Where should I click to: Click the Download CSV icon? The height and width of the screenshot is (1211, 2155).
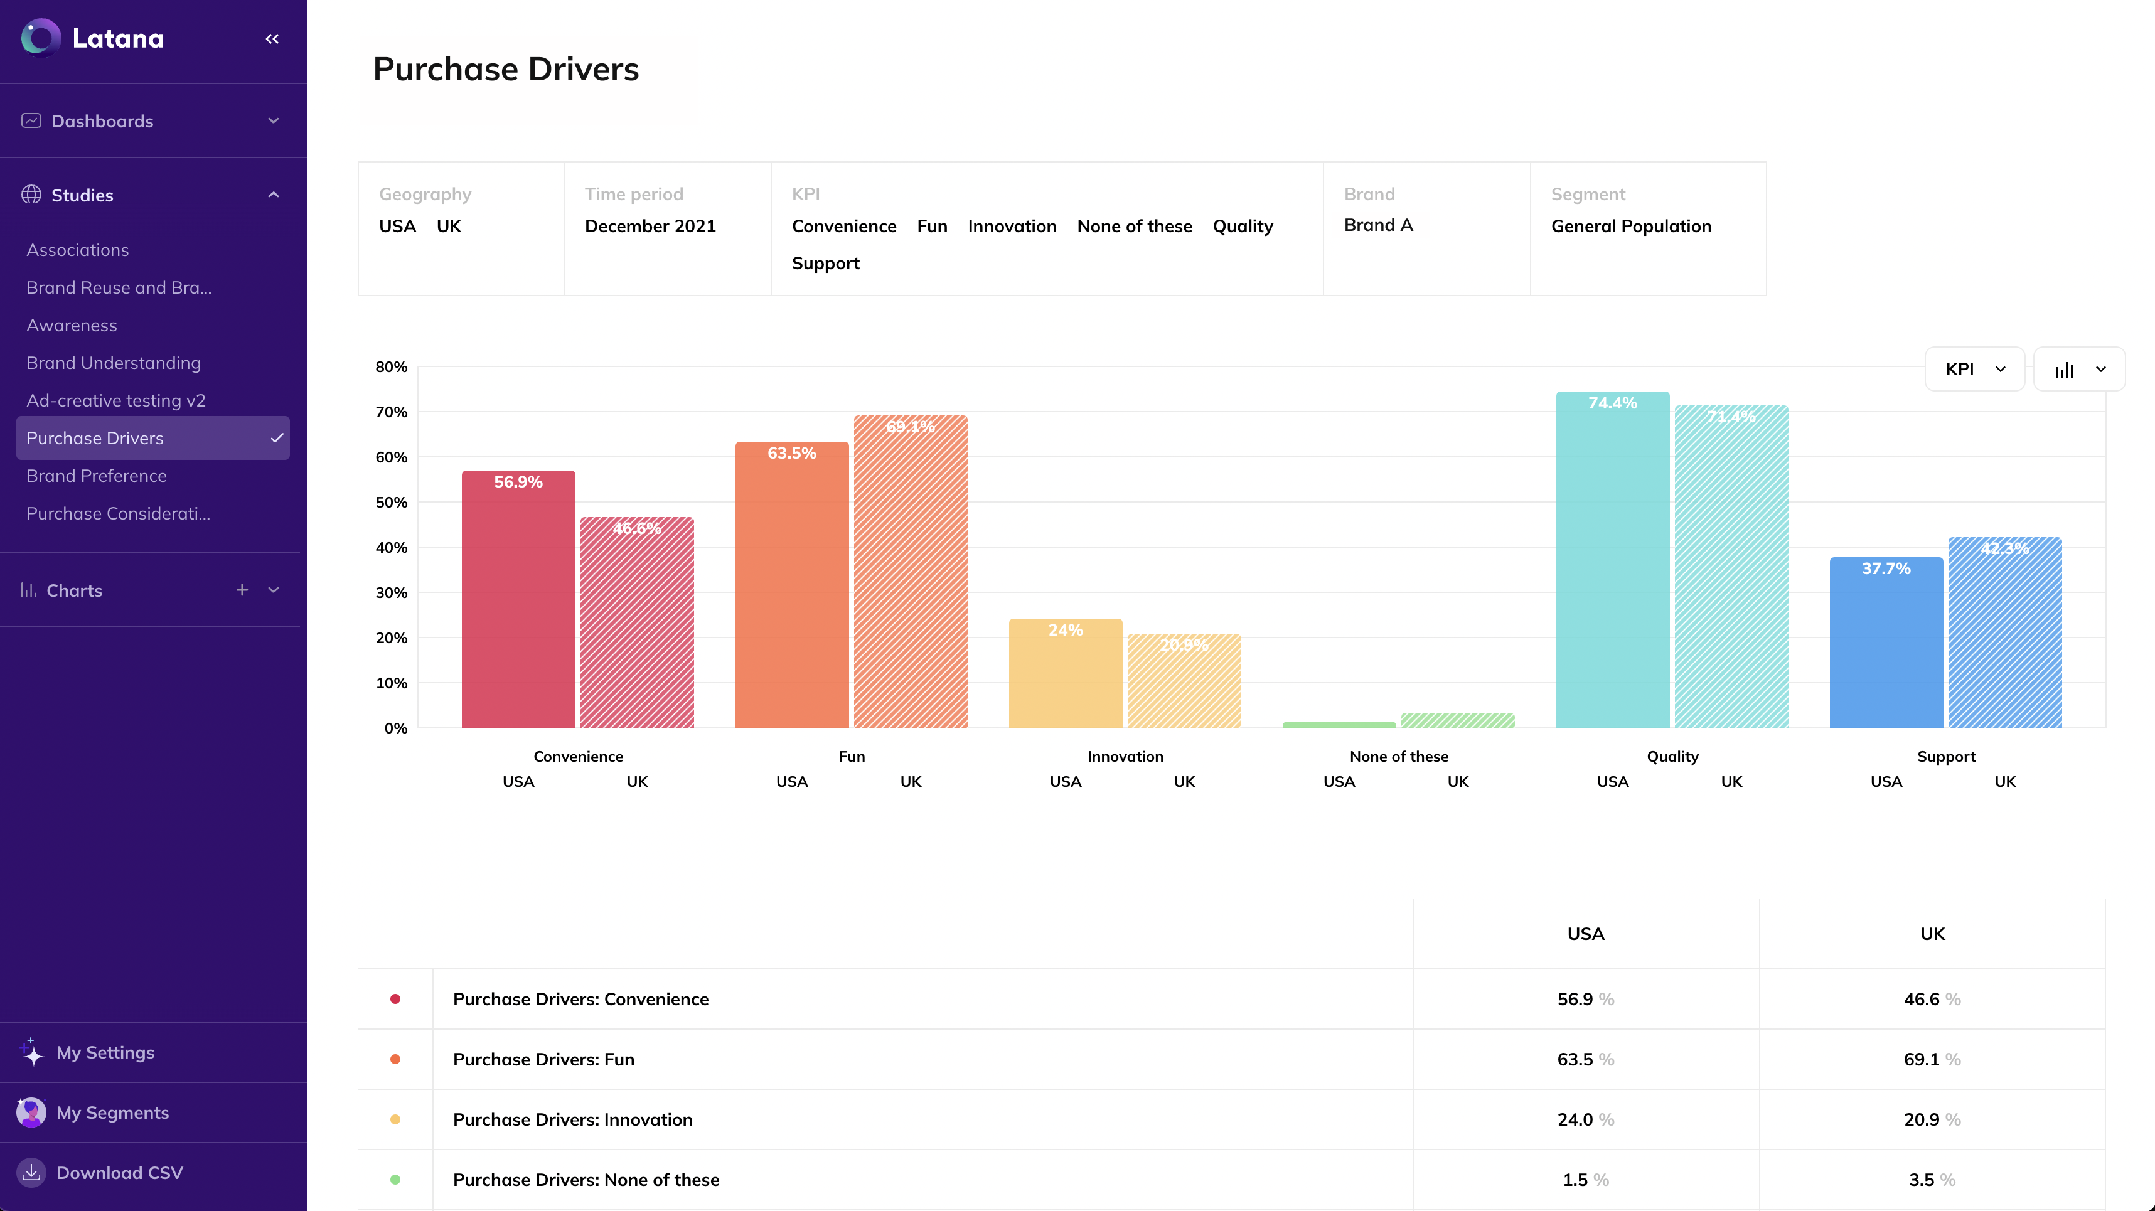[x=32, y=1173]
